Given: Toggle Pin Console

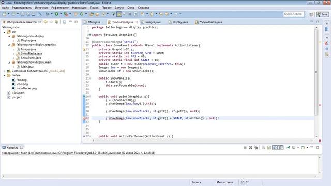Looking at the screenshot, I should point(288,148).
